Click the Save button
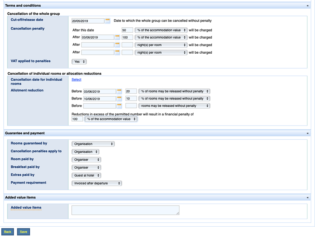315x238 pixels. tap(23, 232)
